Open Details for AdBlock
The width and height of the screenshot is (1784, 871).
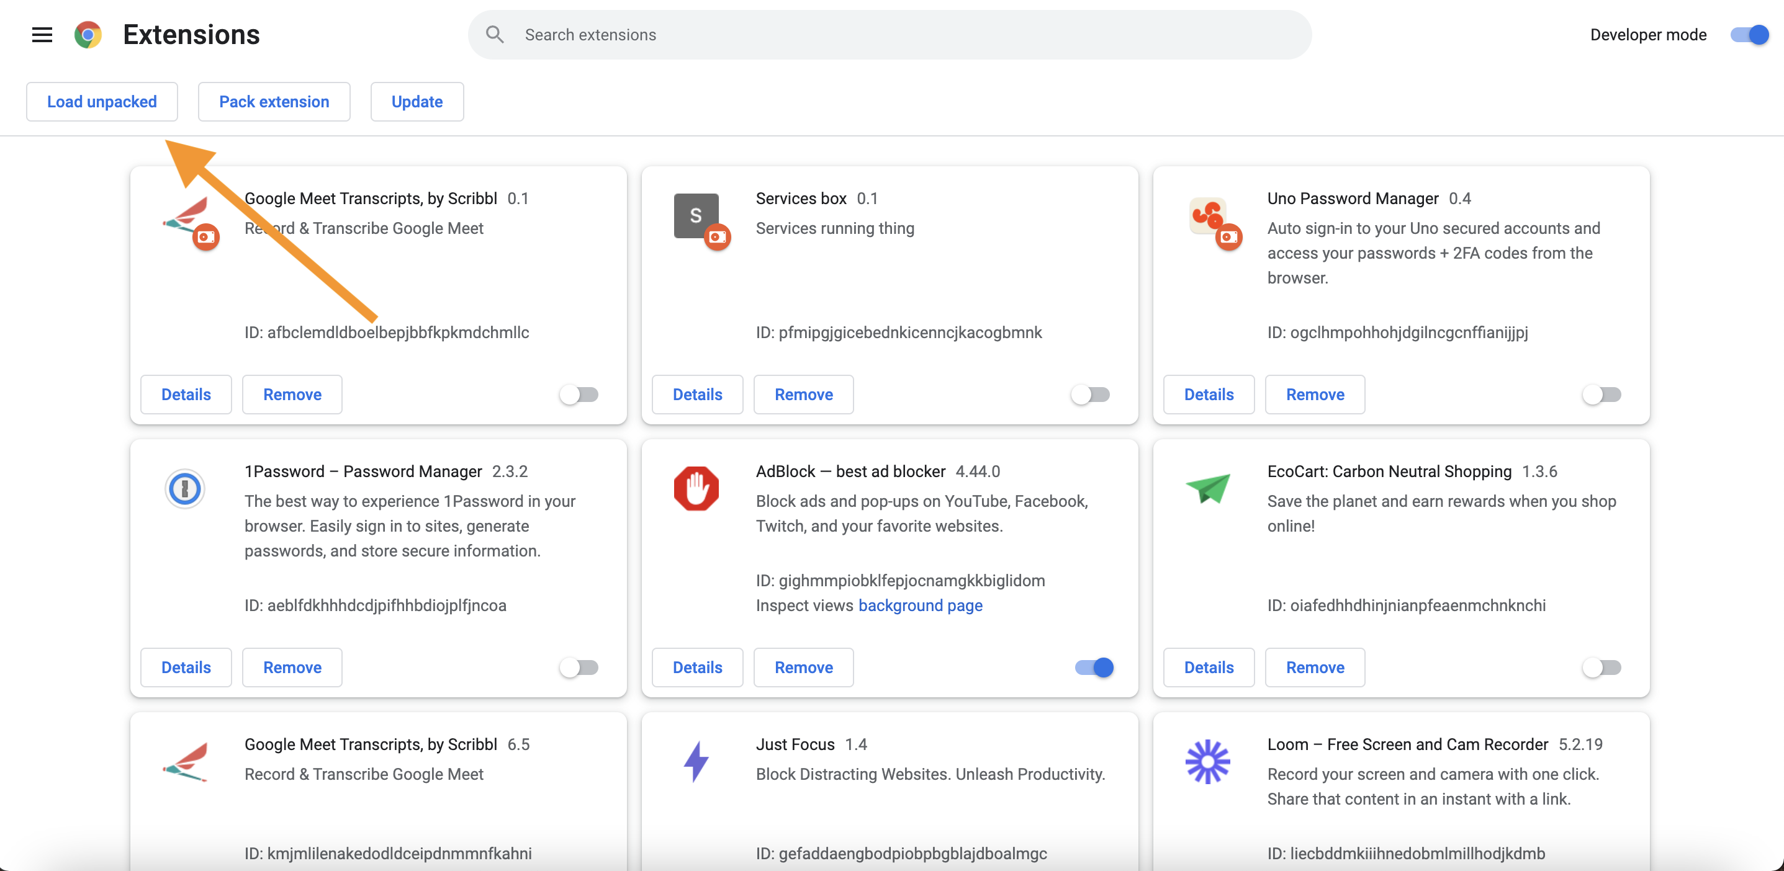(x=697, y=668)
